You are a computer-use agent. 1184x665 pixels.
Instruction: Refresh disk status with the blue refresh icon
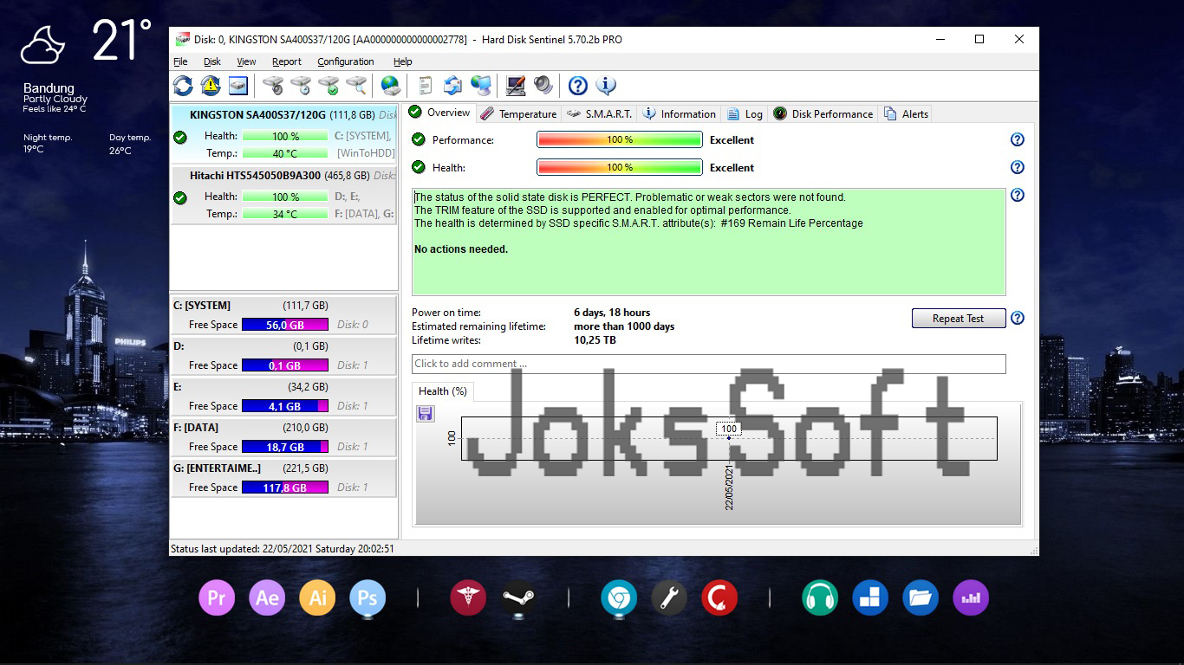182,85
